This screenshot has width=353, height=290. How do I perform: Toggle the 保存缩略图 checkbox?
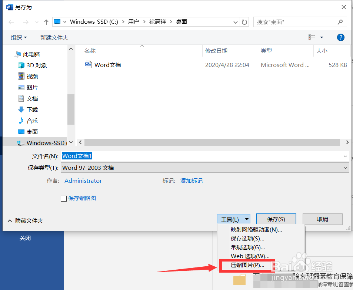tap(64, 199)
